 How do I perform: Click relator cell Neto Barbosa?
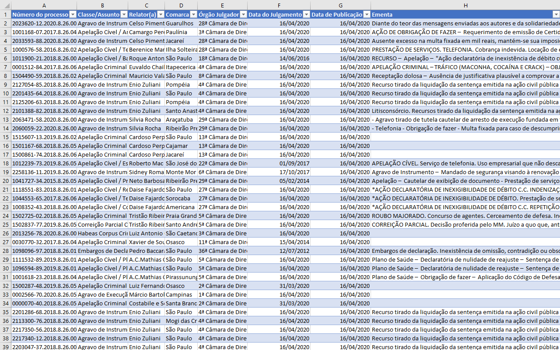pyautogui.click(x=147, y=181)
